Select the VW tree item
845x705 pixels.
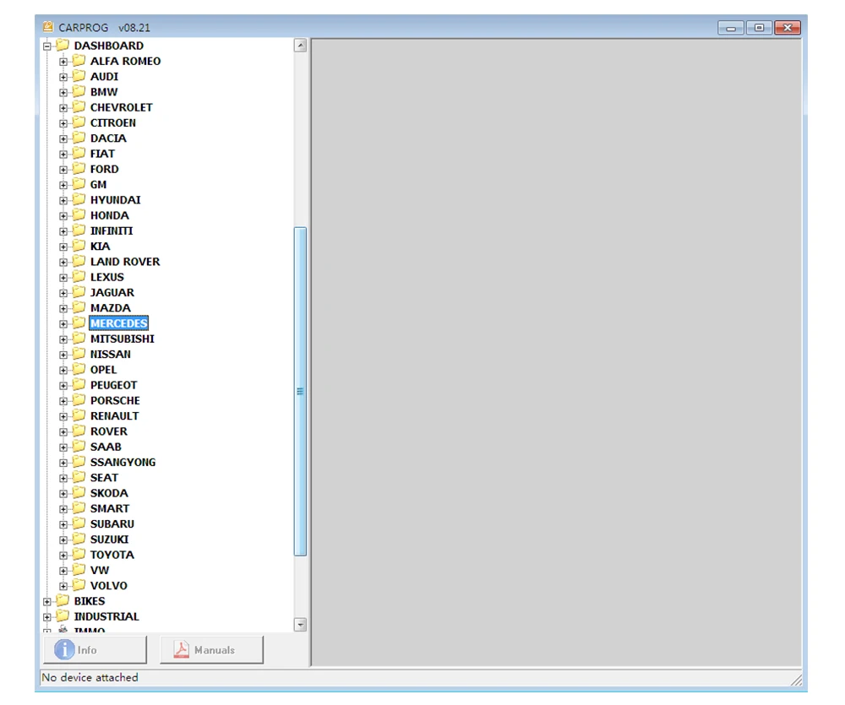pos(100,571)
